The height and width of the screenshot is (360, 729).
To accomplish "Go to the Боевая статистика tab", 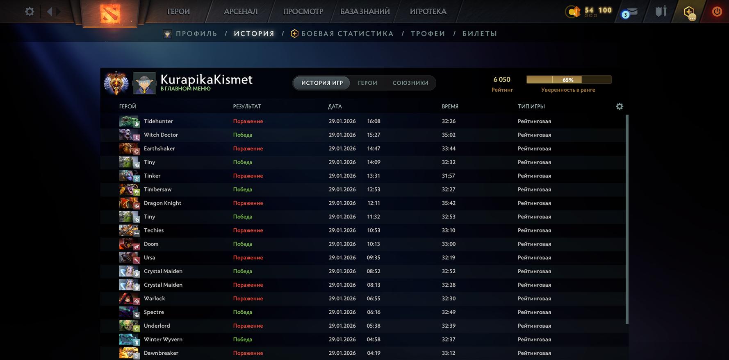I will coord(347,34).
